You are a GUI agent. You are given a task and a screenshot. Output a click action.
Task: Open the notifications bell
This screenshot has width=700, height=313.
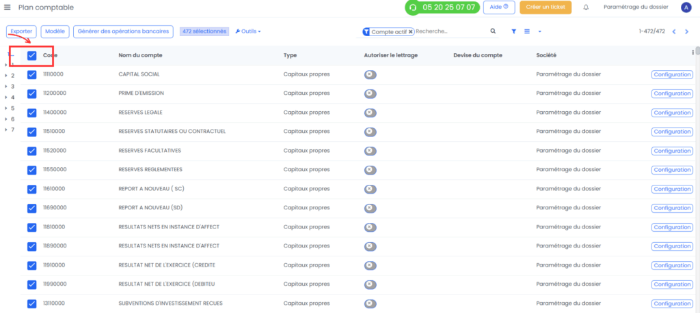[x=586, y=8]
